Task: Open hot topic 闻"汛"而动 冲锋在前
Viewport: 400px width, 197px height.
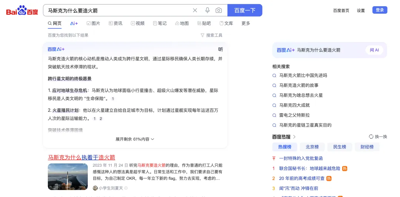Action: coord(299,189)
